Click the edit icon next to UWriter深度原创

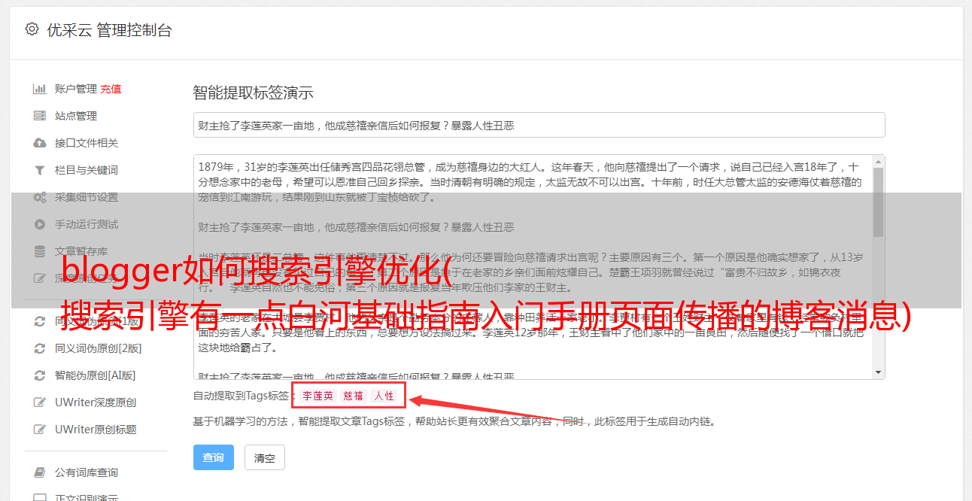40,402
